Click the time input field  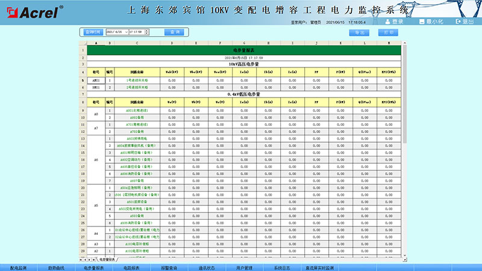click(136, 32)
